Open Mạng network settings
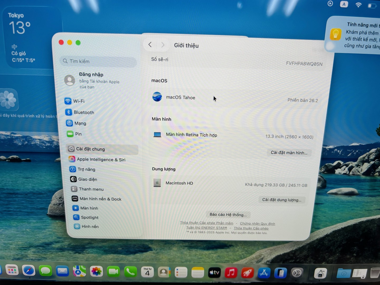Viewport: 380px width, 285px height. pyautogui.click(x=80, y=123)
